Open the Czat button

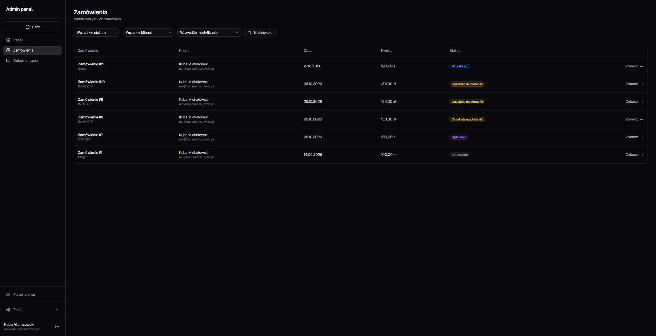tap(33, 27)
